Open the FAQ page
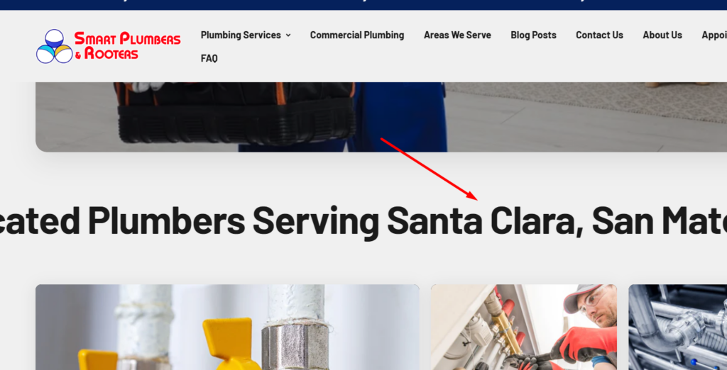 click(209, 58)
